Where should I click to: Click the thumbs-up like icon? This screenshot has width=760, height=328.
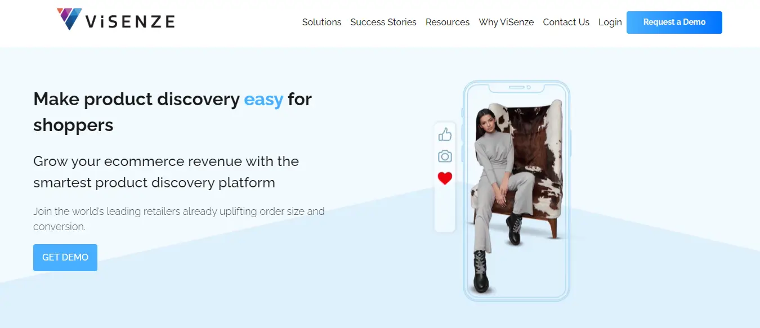[445, 134]
